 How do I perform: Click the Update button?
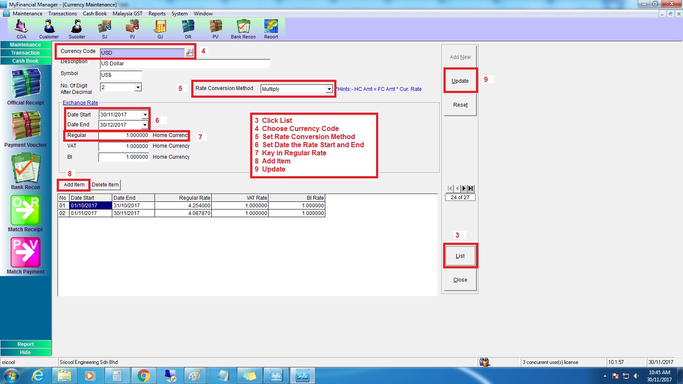coord(460,81)
